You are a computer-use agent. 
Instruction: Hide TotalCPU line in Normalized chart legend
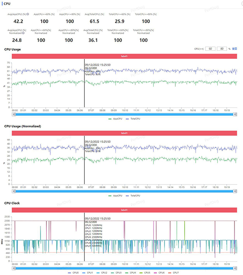133,196
